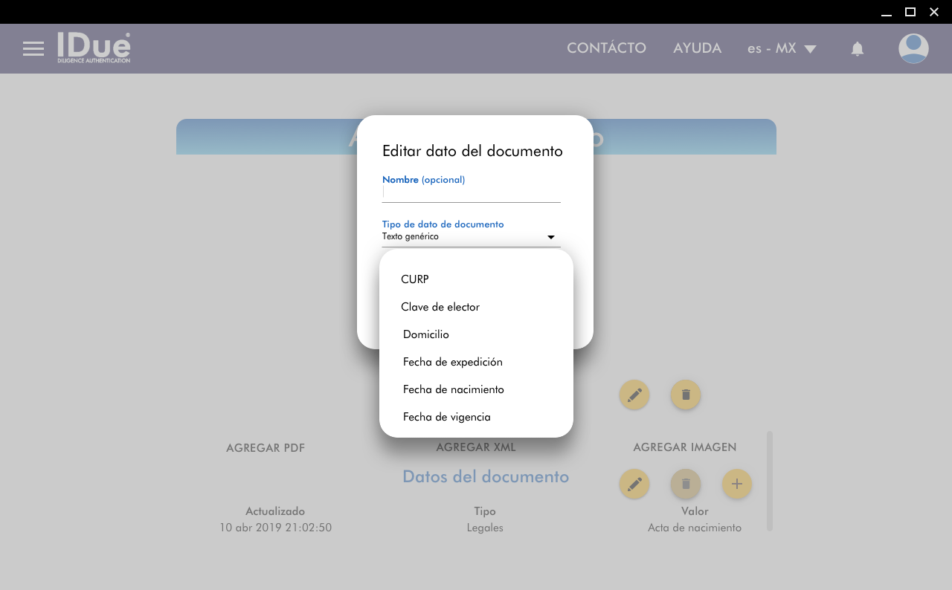
Task: Click the upper trash delete icon
Action: [686, 395]
